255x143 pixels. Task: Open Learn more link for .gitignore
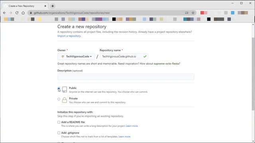coord(124,137)
